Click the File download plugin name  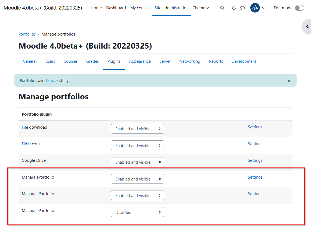point(35,127)
